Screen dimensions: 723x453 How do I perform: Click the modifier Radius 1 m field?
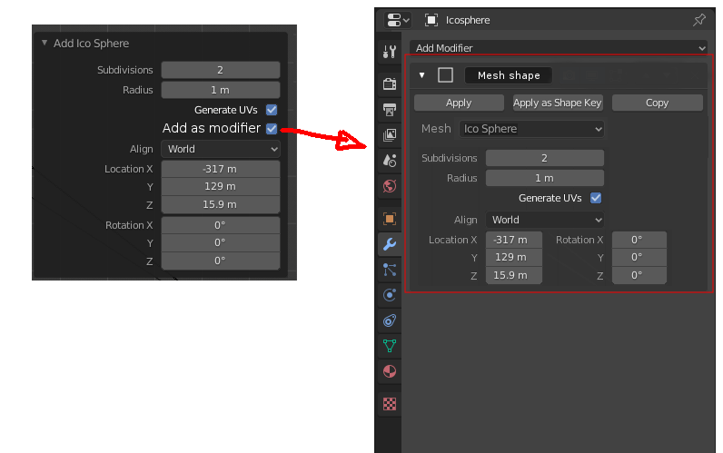545,178
